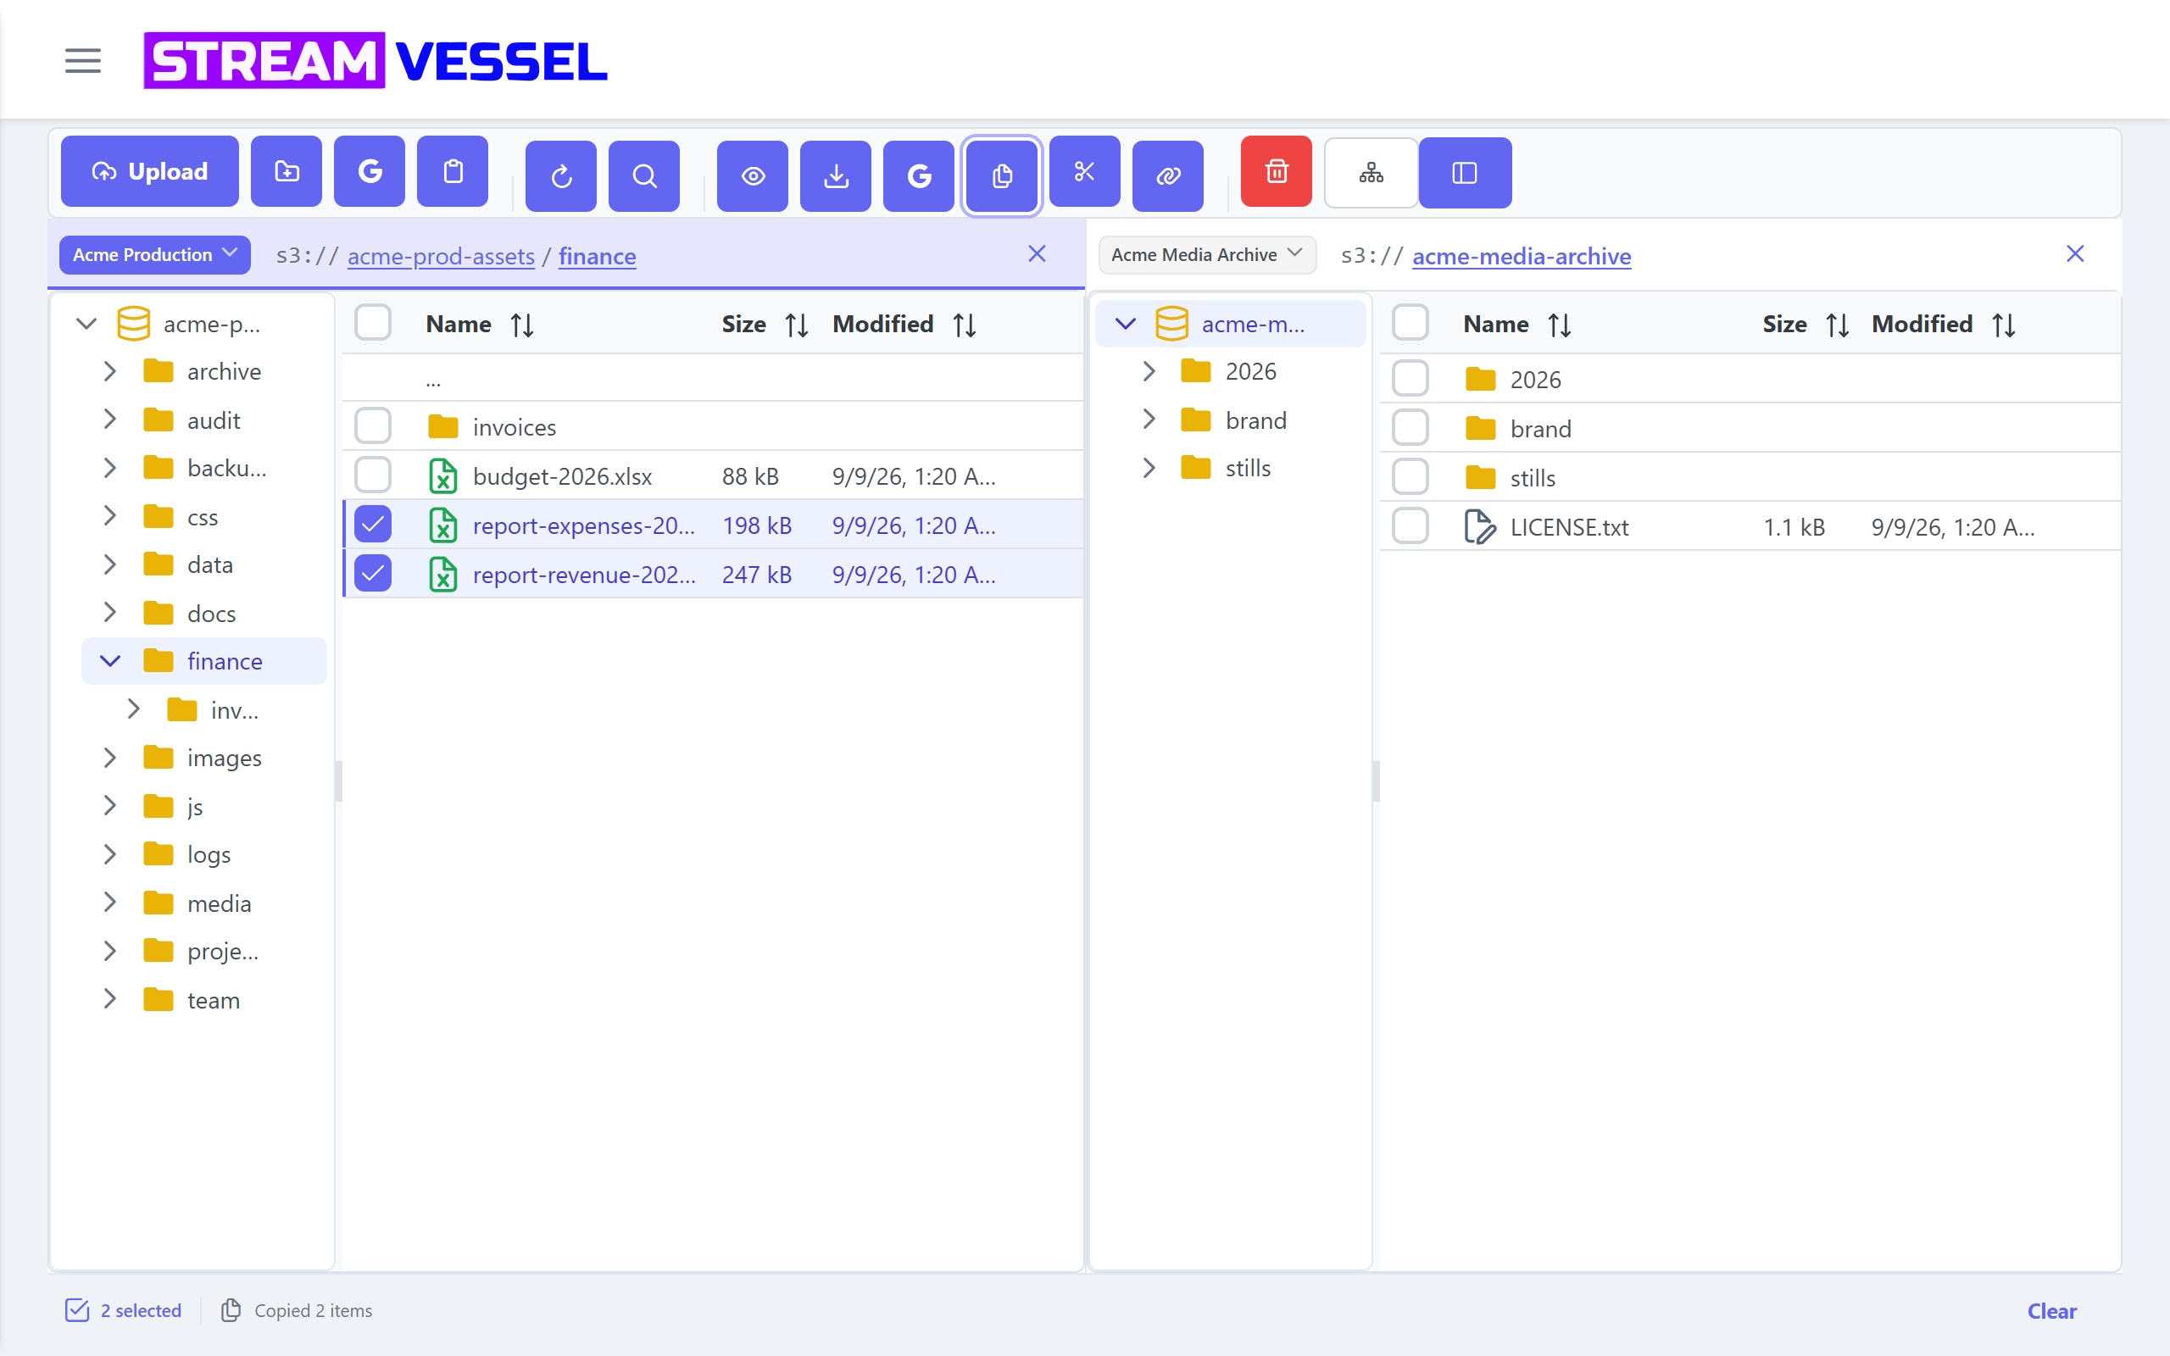
Task: Expand the stills folder in the right tree
Action: click(x=1149, y=468)
